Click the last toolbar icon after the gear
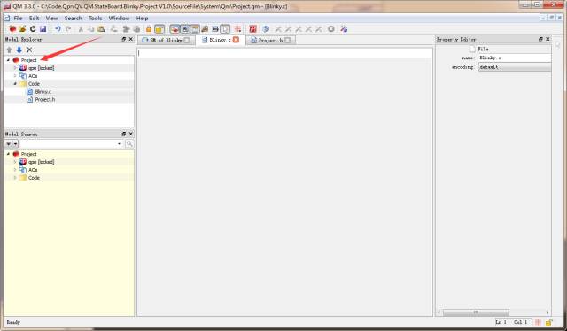This screenshot has width=567, height=331. (x=344, y=29)
